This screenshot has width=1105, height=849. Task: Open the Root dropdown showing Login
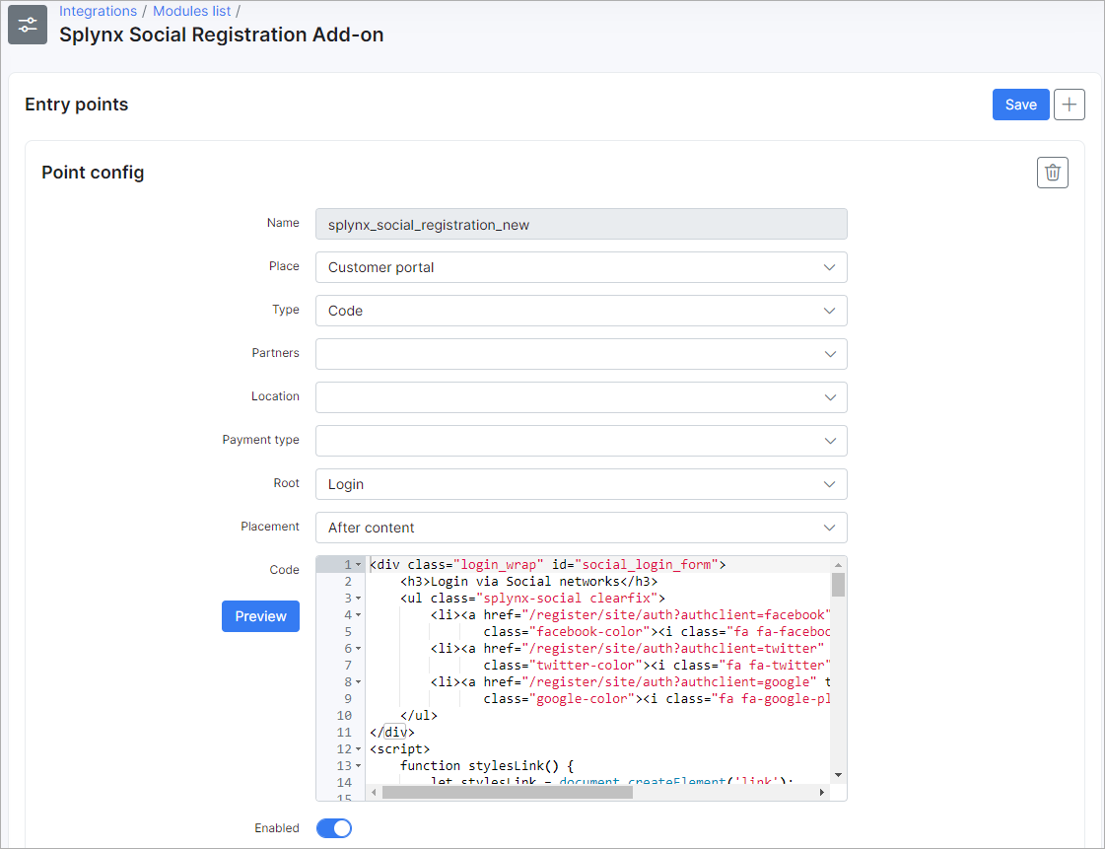point(581,484)
